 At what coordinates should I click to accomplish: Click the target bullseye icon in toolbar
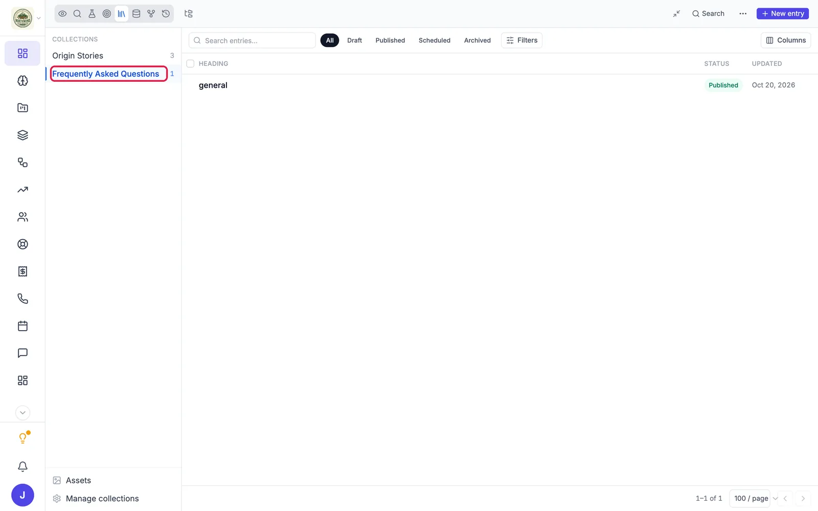(107, 14)
